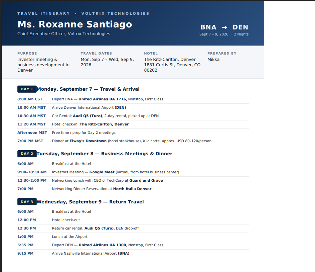Click the arrow between BNA and DEN
The image size is (315, 272).
pyautogui.click(x=224, y=27)
